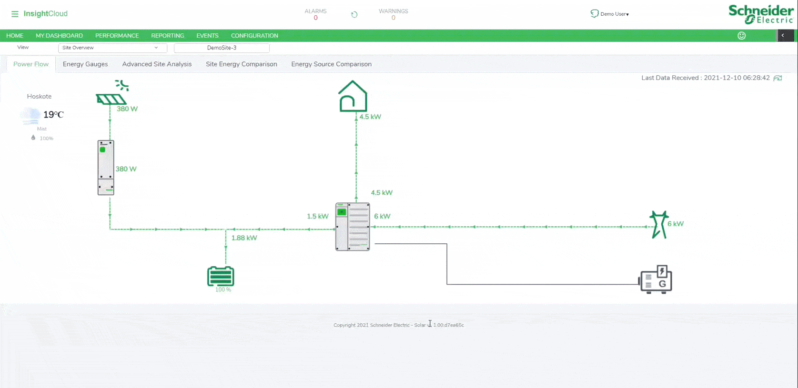The width and height of the screenshot is (798, 388).
Task: Click the 1.5 kW inverter DC value
Action: coord(318,217)
